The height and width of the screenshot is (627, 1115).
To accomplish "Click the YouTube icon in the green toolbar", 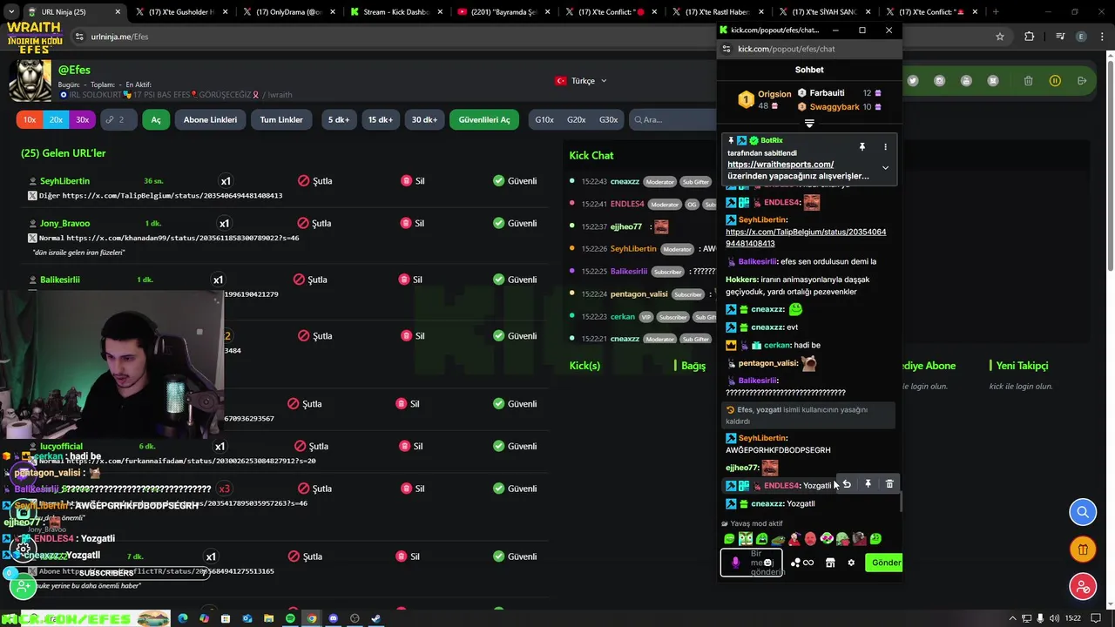I will tap(966, 81).
